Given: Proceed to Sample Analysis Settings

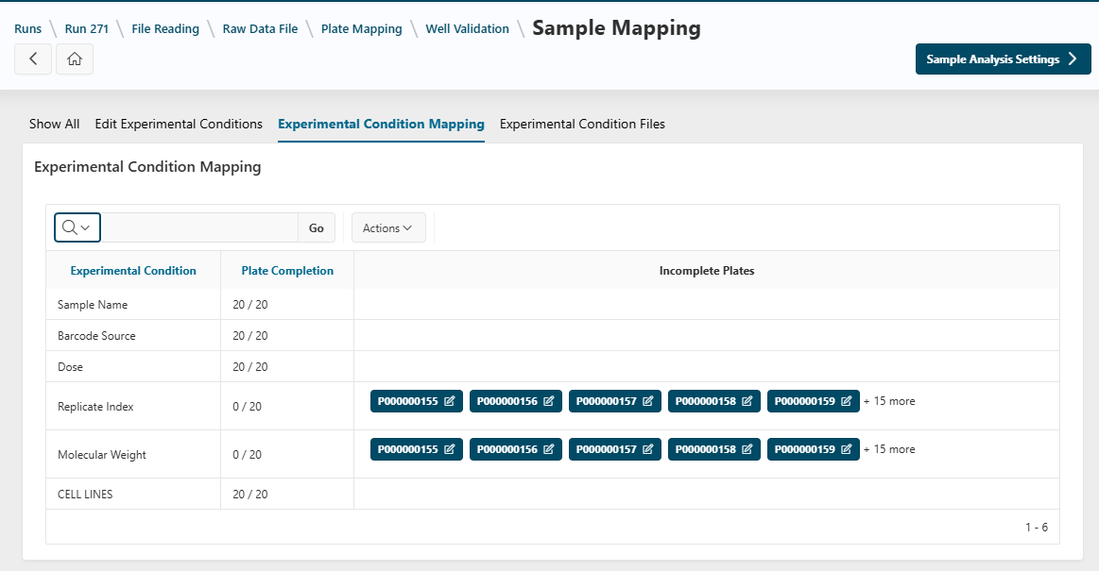Looking at the screenshot, I should [1003, 59].
